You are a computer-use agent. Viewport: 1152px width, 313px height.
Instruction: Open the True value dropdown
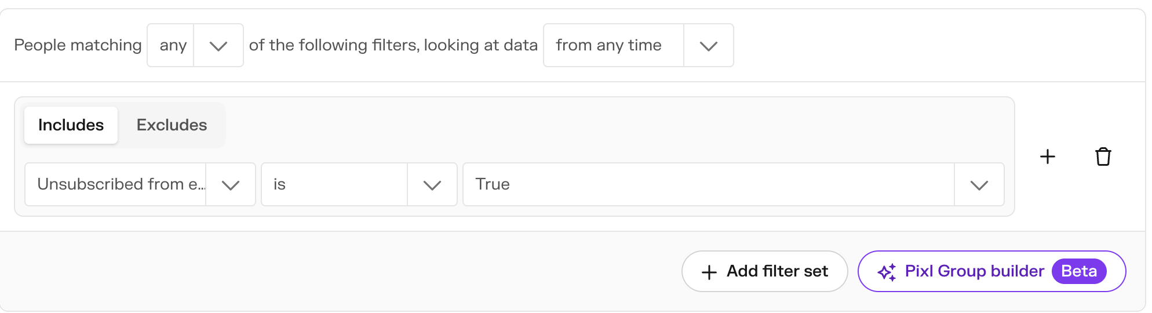pos(734,184)
